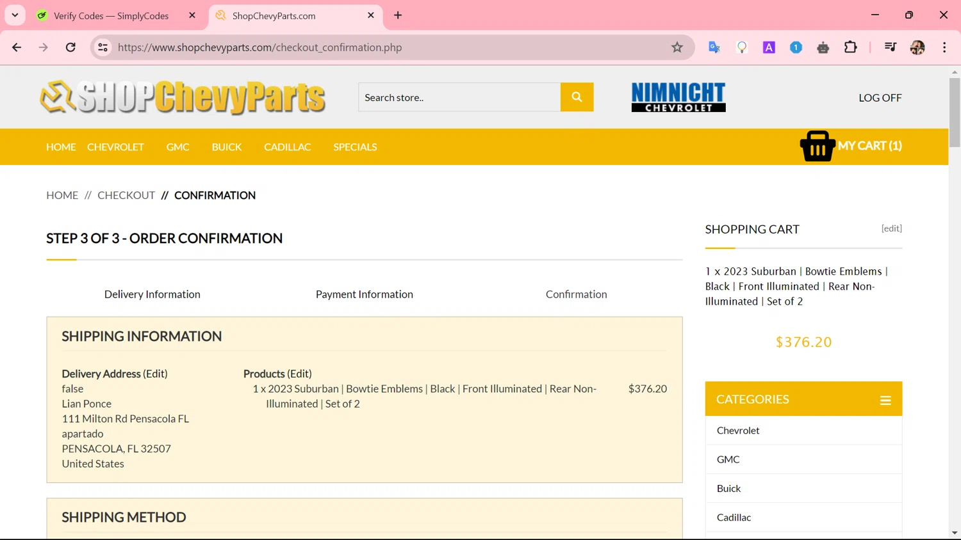Viewport: 961px width, 540px height.
Task: Close the ShopChevyParts.com tab
Action: click(371, 15)
